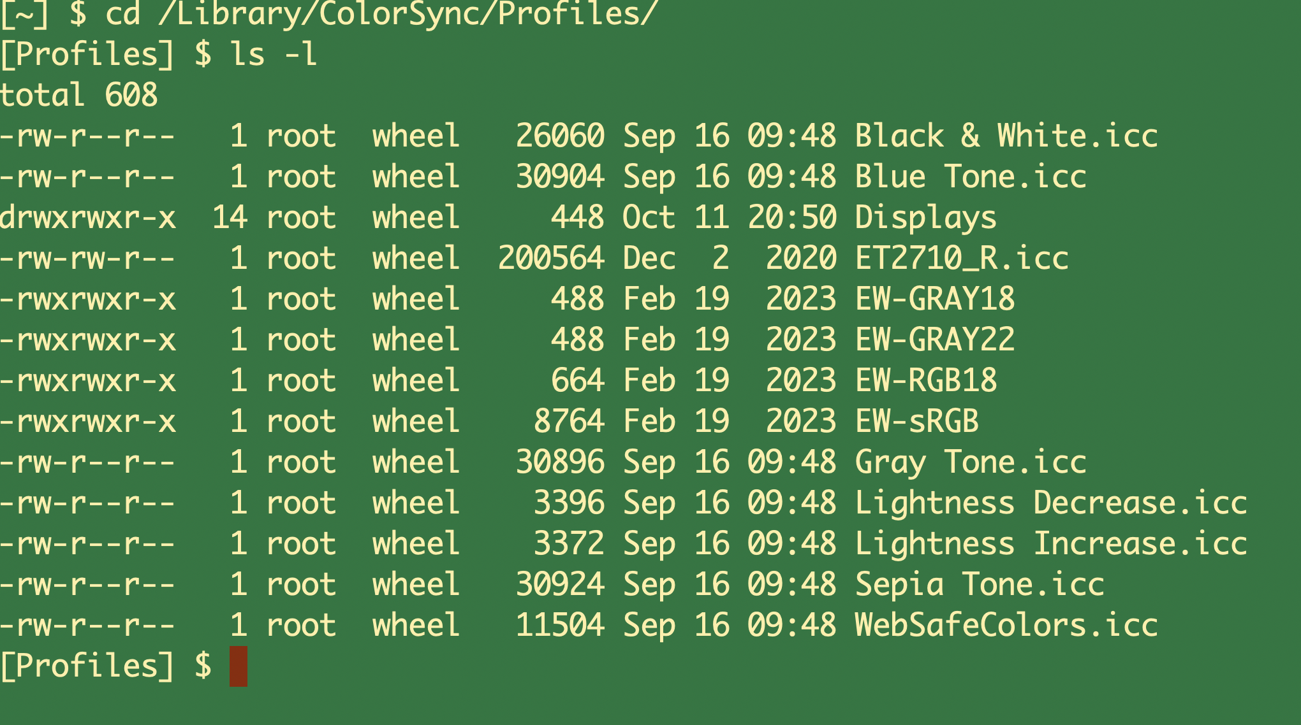Click the EW-GRAY22 filename
The height and width of the screenshot is (725, 1301).
(x=935, y=340)
